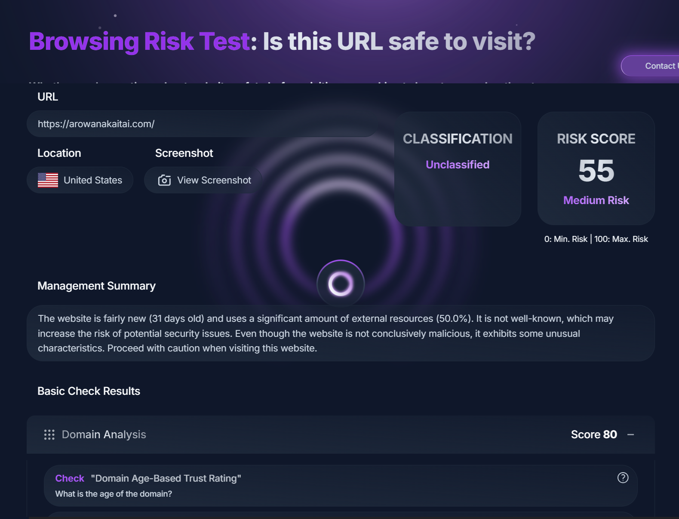Click the Management Summary paragraph text
Viewport: 679px width, 519px height.
tap(326, 333)
